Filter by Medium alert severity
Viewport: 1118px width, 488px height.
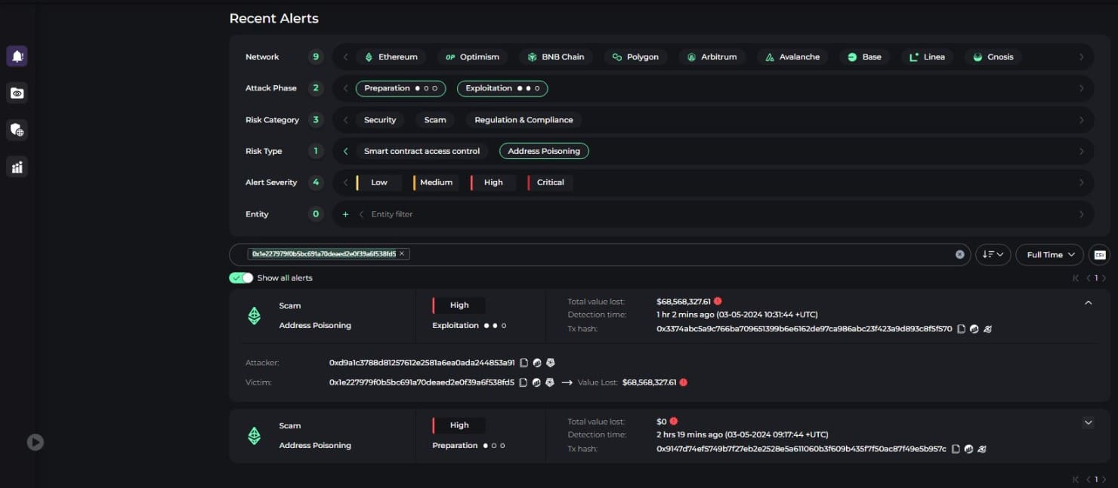436,183
